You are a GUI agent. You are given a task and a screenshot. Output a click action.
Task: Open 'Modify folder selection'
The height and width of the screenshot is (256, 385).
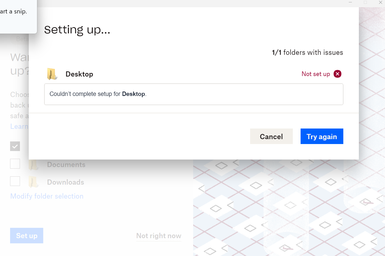pyautogui.click(x=47, y=196)
